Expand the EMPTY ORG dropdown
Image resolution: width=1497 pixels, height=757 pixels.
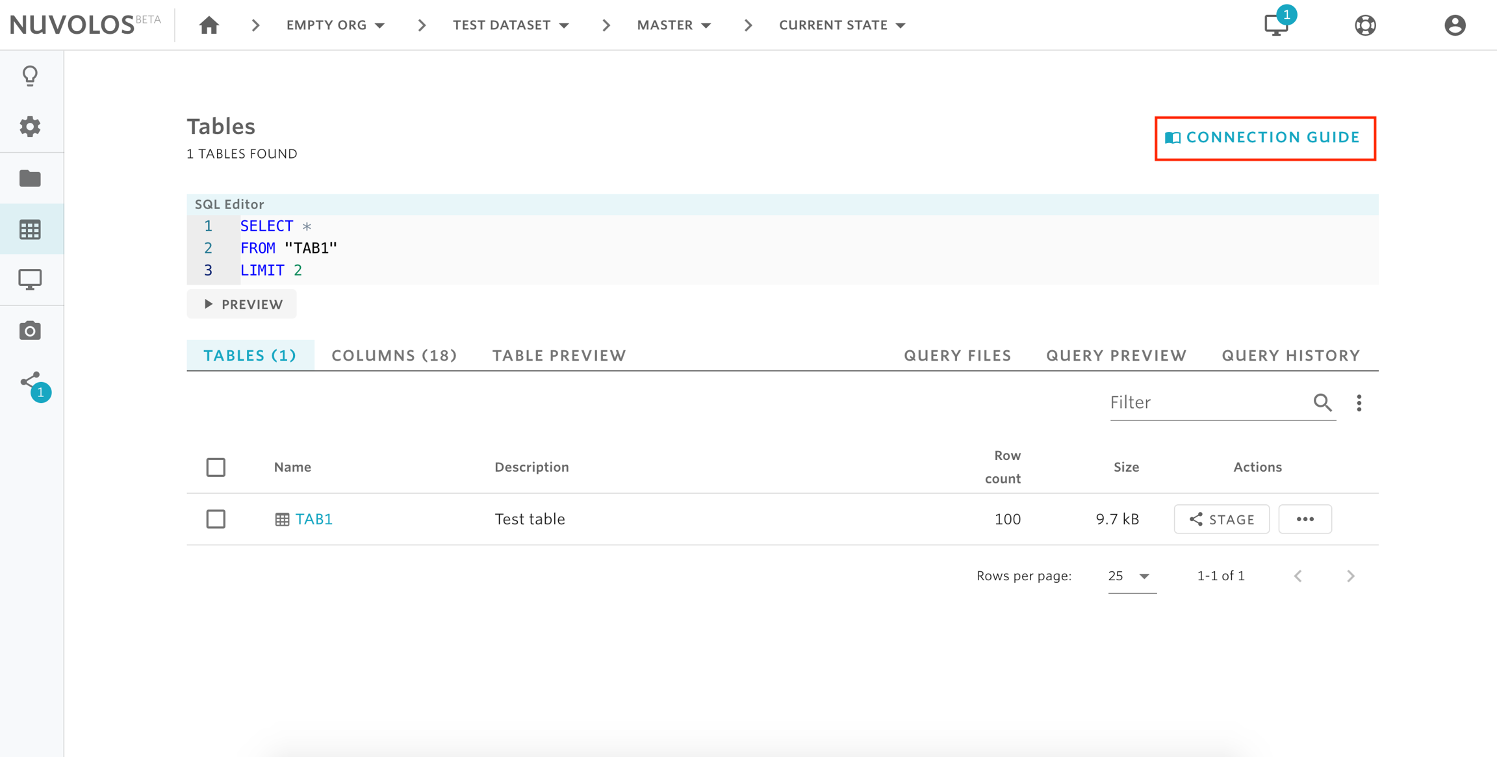click(336, 25)
